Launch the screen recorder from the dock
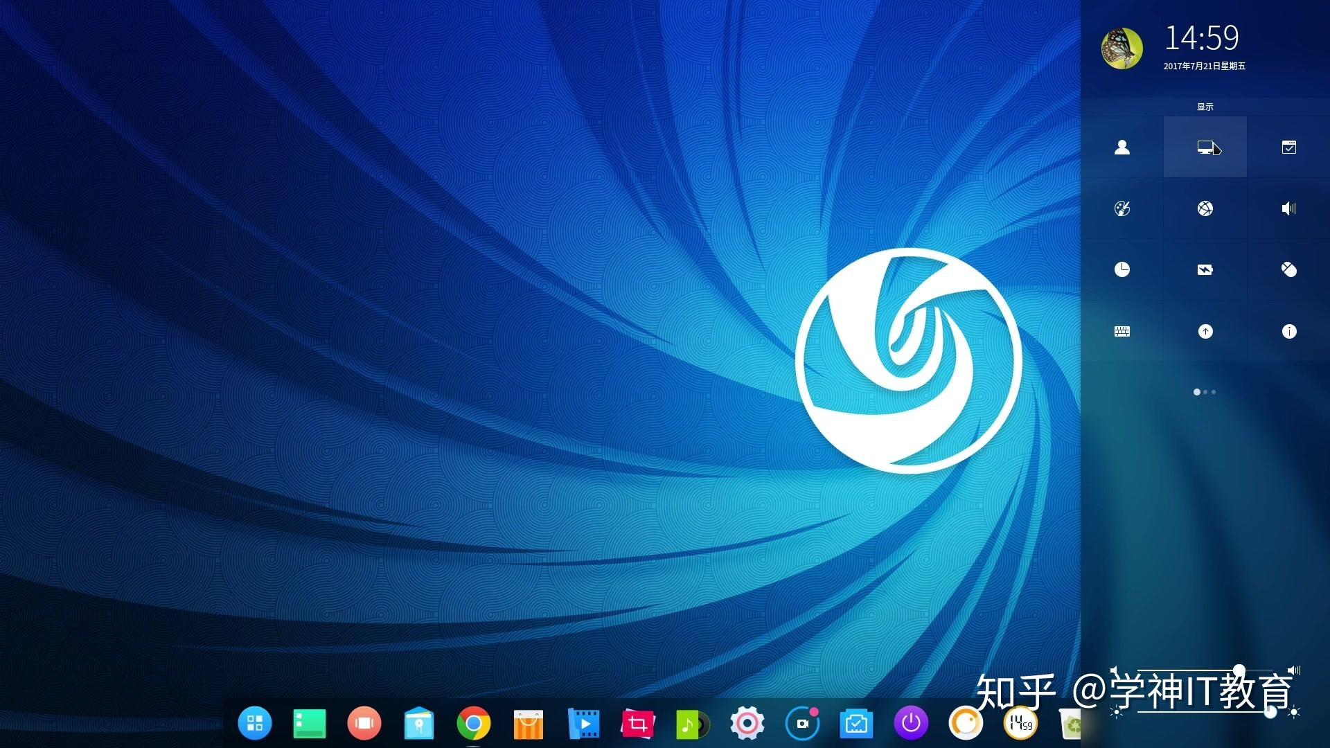The width and height of the screenshot is (1330, 748). pyautogui.click(x=802, y=724)
